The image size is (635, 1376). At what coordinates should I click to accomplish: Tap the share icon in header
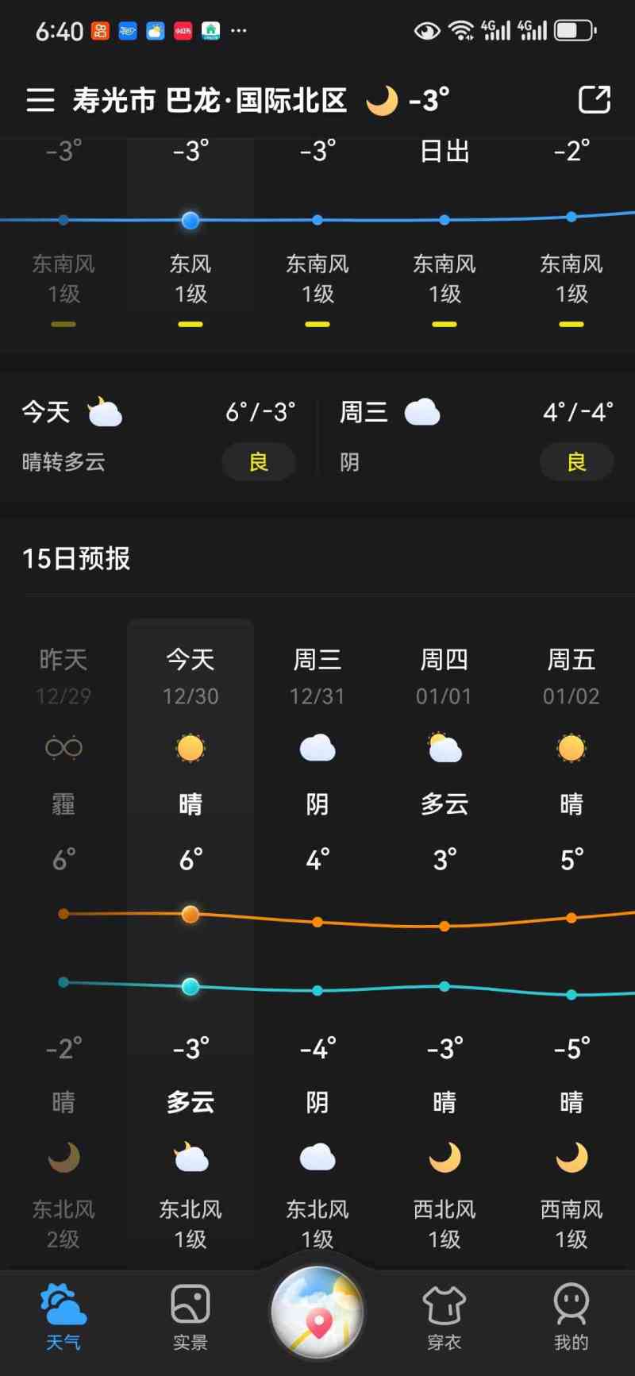tap(595, 100)
